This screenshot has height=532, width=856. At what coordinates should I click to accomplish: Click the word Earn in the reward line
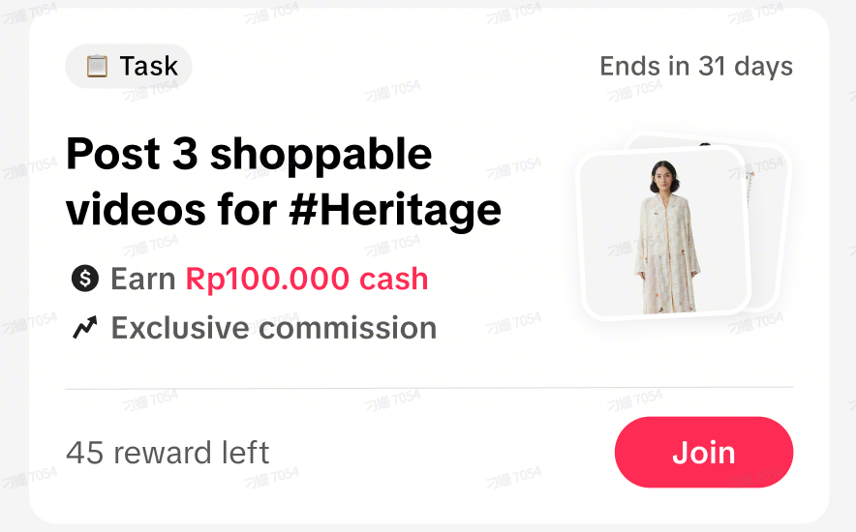143,280
